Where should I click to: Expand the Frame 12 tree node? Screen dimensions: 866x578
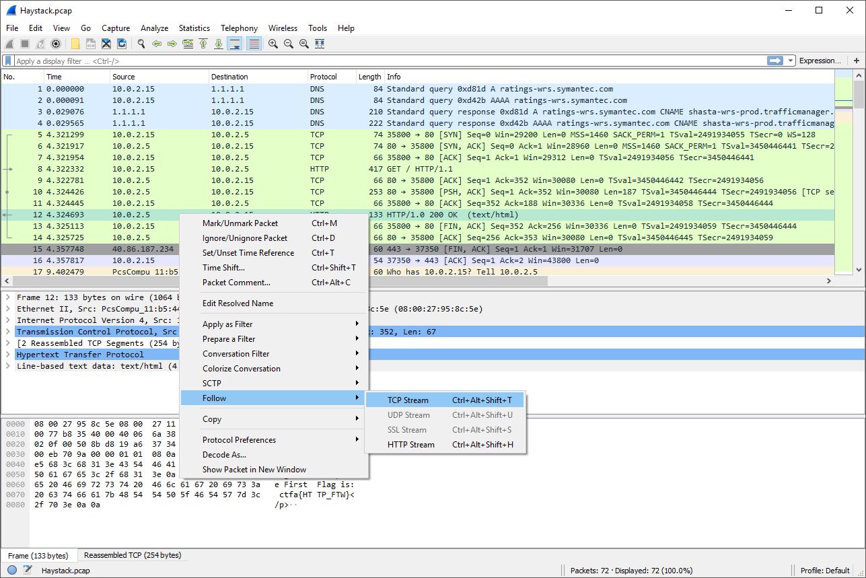(x=7, y=297)
